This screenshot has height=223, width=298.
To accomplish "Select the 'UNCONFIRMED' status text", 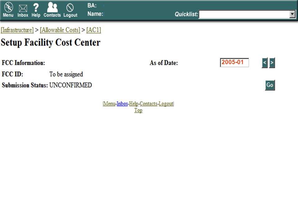I will (x=70, y=85).
